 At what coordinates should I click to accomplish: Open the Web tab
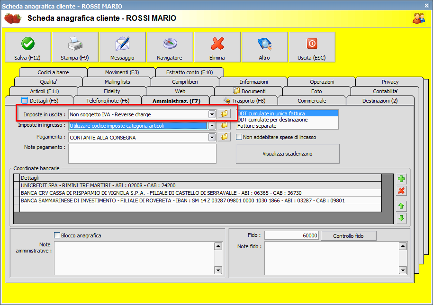pos(180,91)
